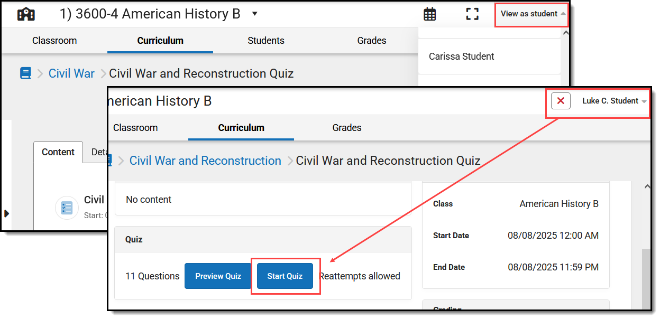Image resolution: width=660 pixels, height=319 pixels.
Task: Click the blue curriculum book icon
Action: pyautogui.click(x=25, y=73)
